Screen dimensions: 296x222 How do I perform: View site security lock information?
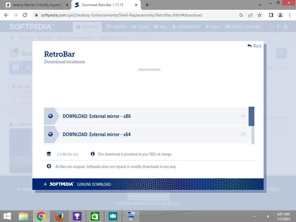36,15
